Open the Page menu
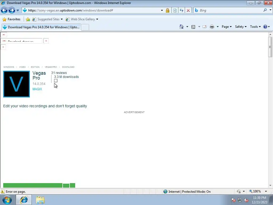 [x=227, y=27]
